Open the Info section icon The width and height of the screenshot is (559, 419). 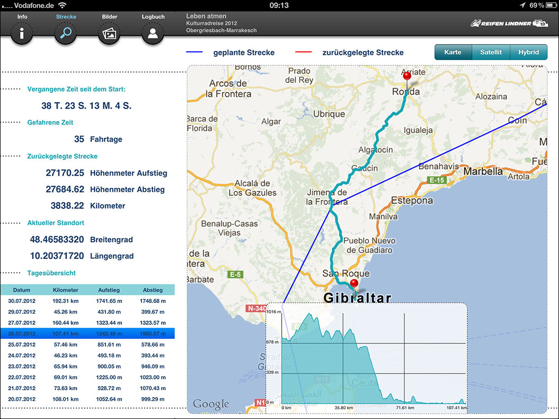coord(22,33)
